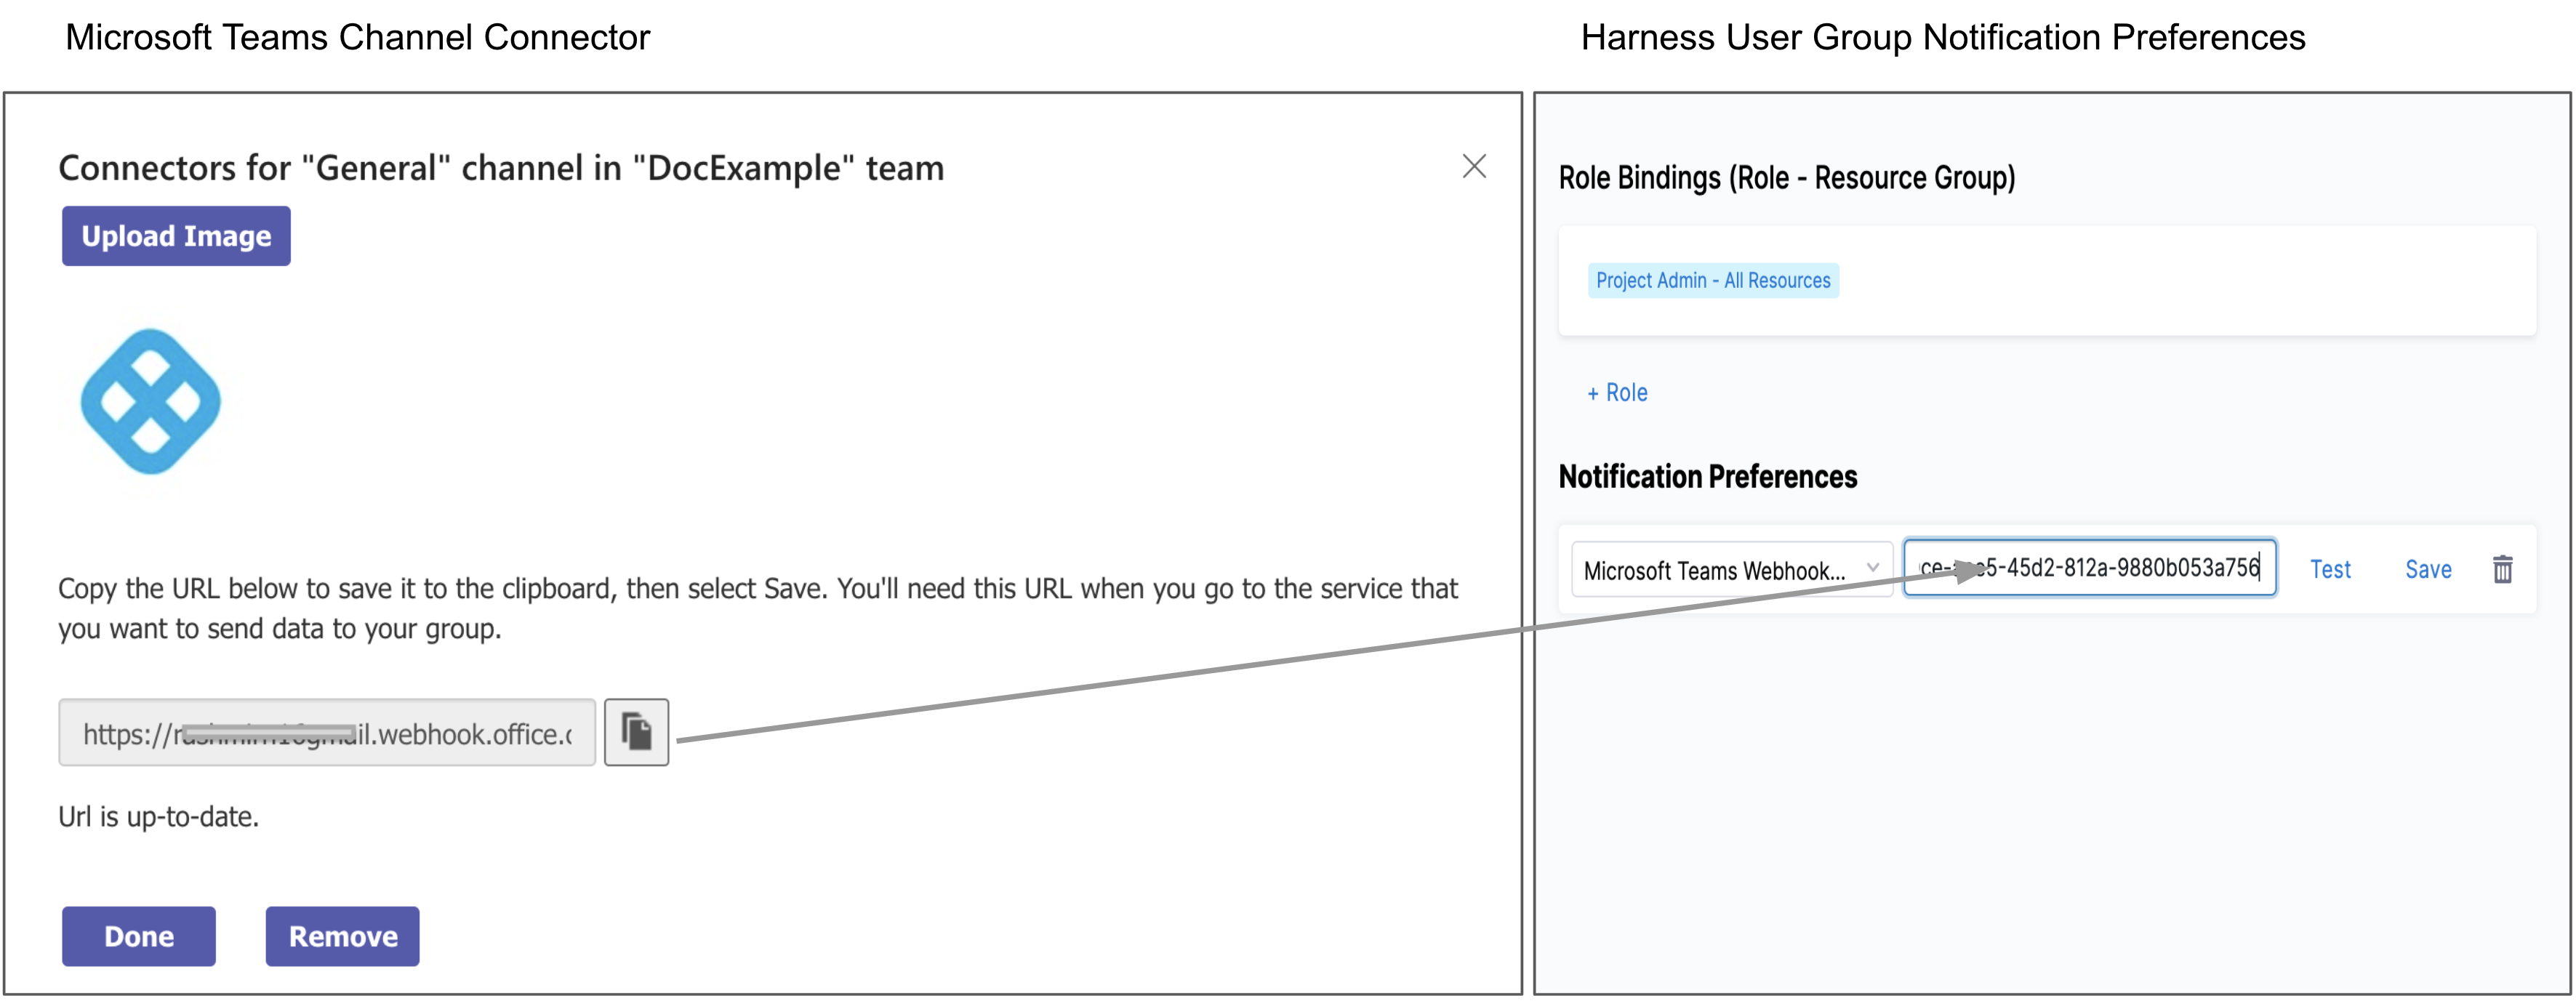This screenshot has width=2576, height=1006.
Task: Test the notification webhook
Action: [x=2330, y=569]
